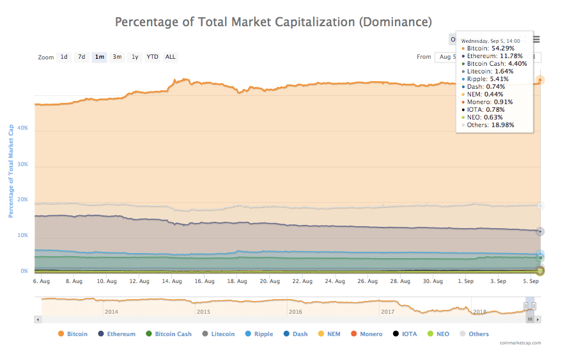Click the navigator right range handle
The height and width of the screenshot is (354, 572).
pos(534,306)
